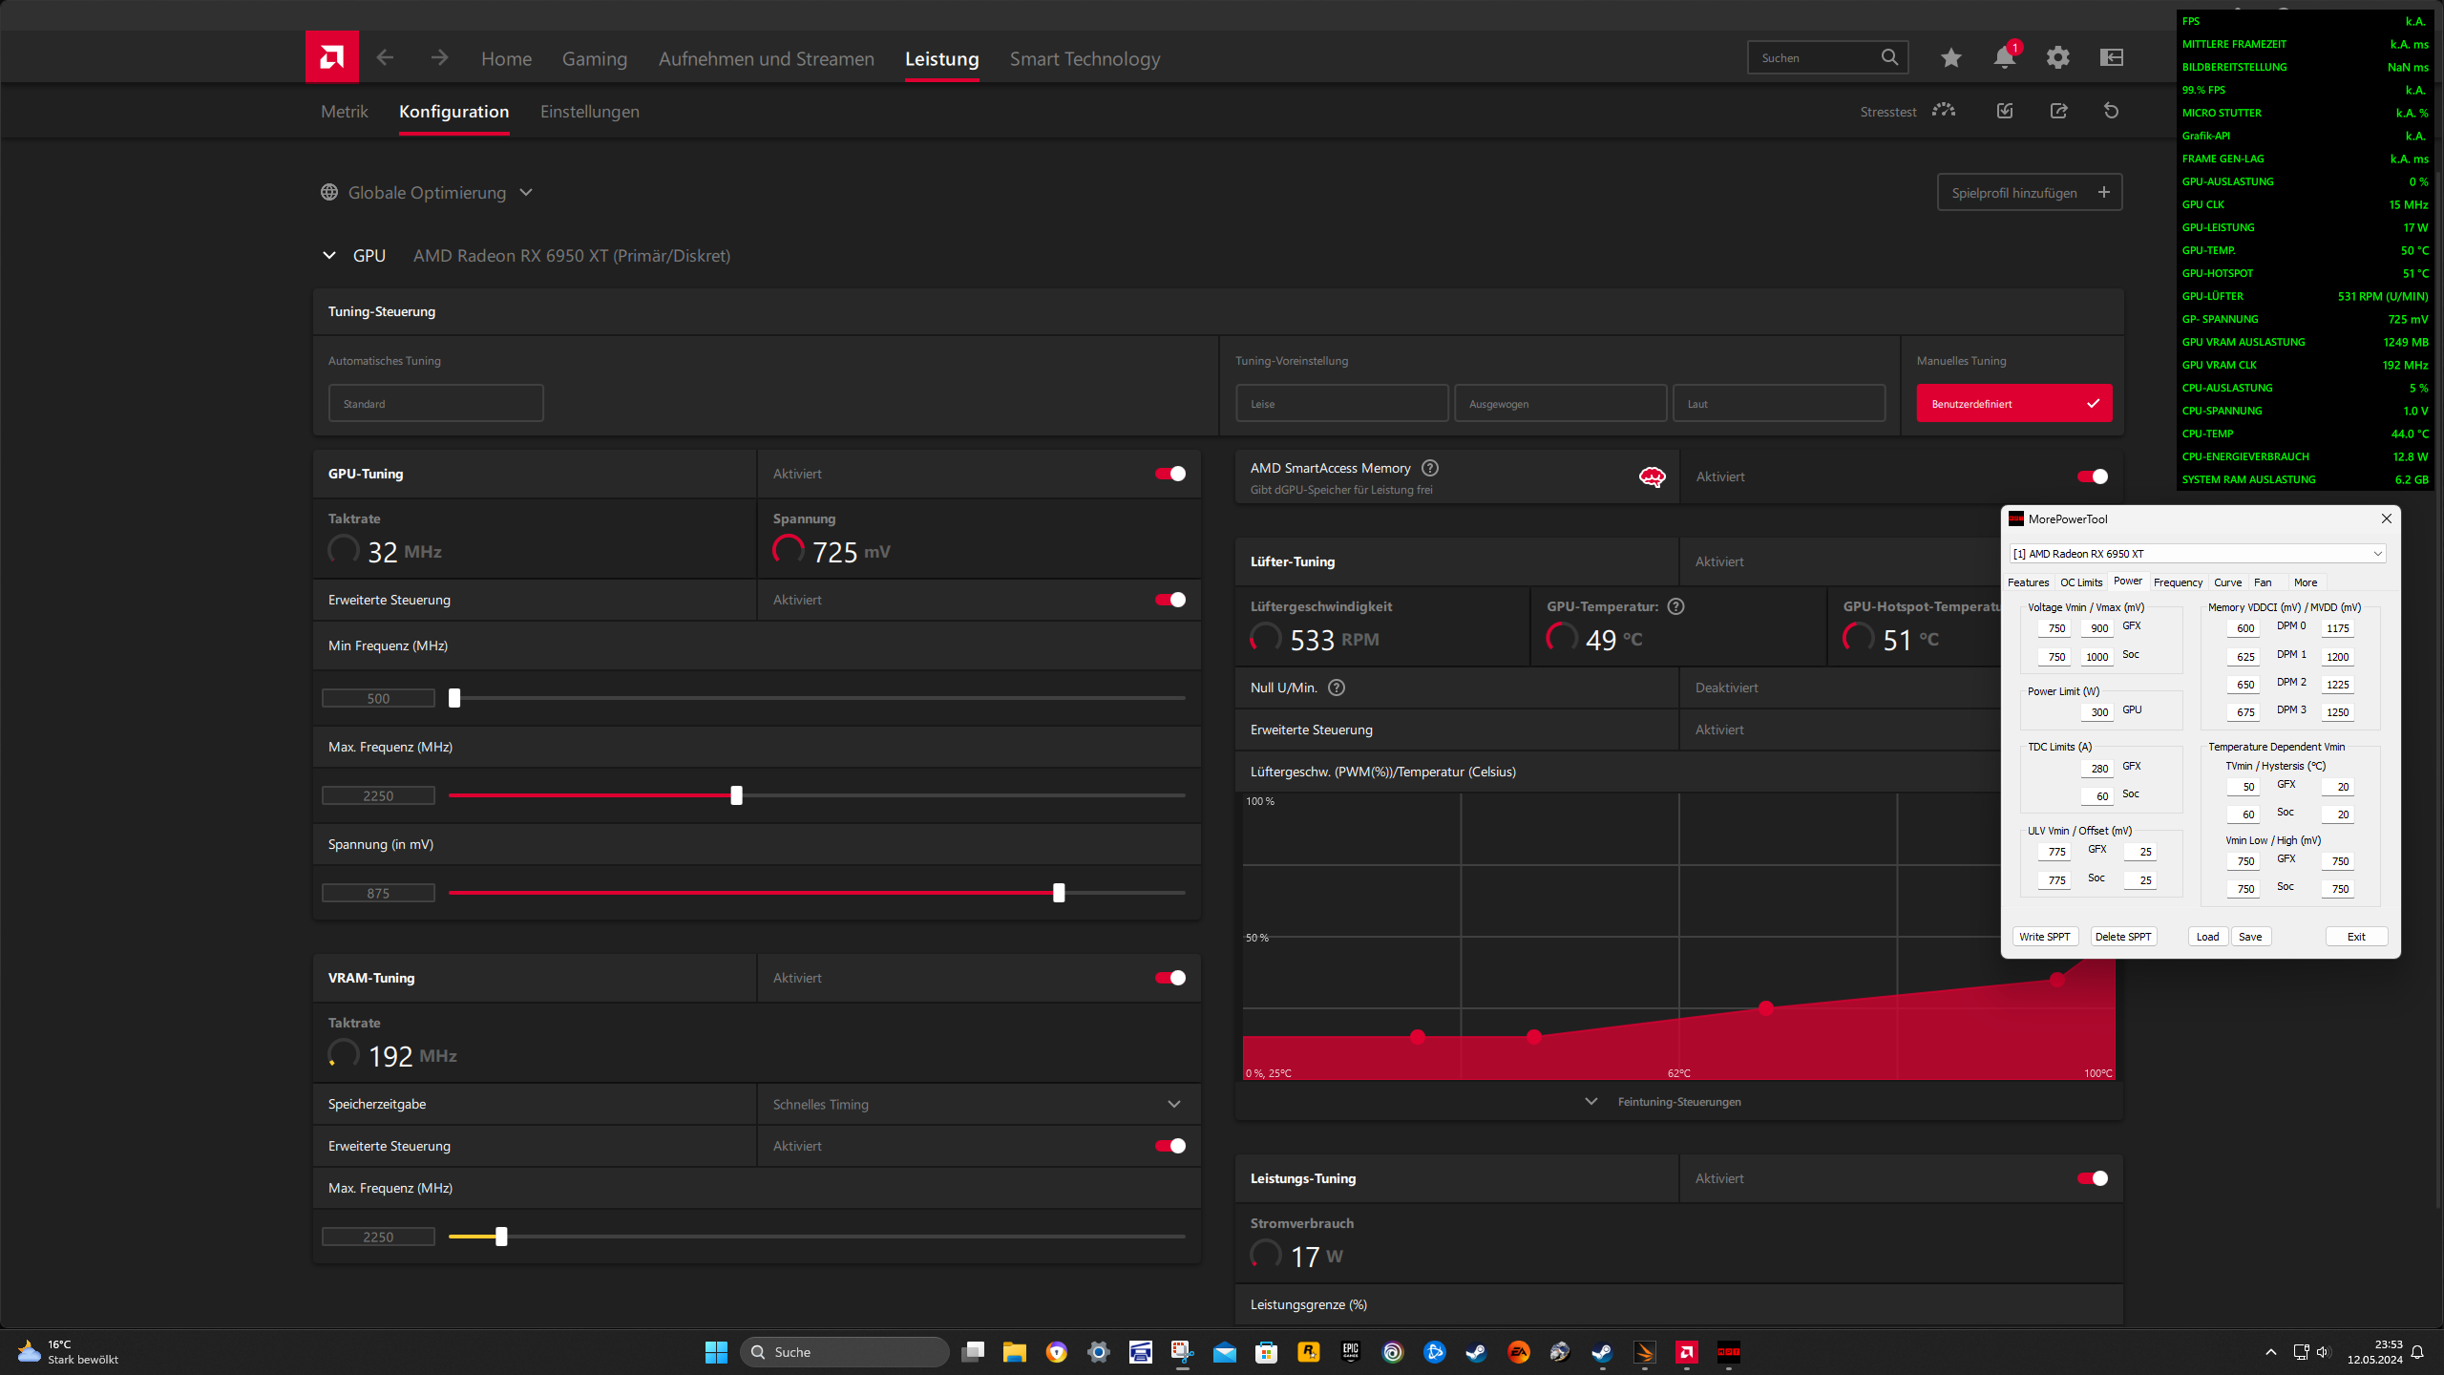Toggle AMD SmartAccess Memory switch
This screenshot has width=2444, height=1375.
(x=2092, y=476)
